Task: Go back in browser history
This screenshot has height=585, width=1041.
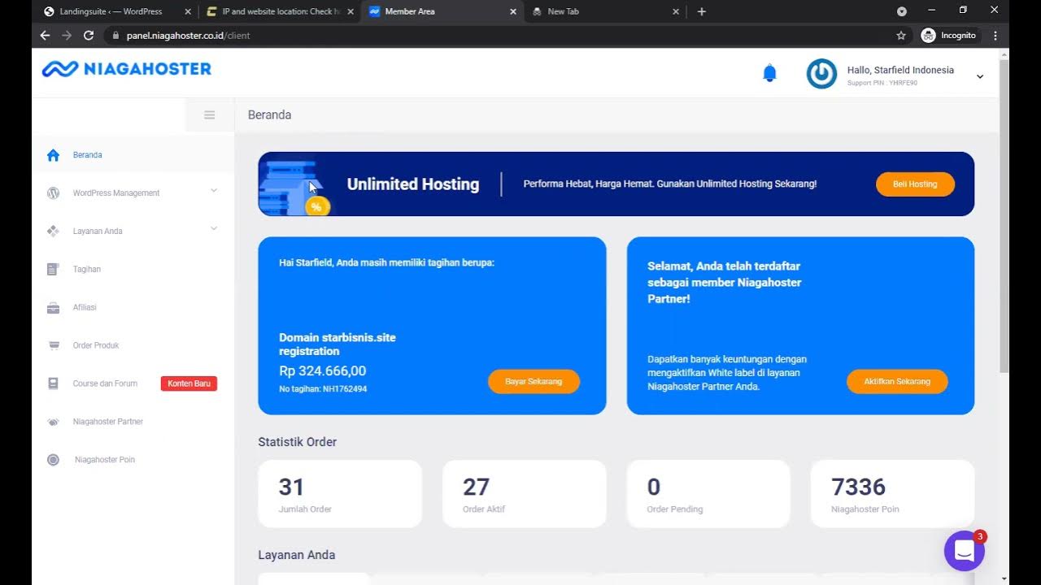Action: [45, 36]
